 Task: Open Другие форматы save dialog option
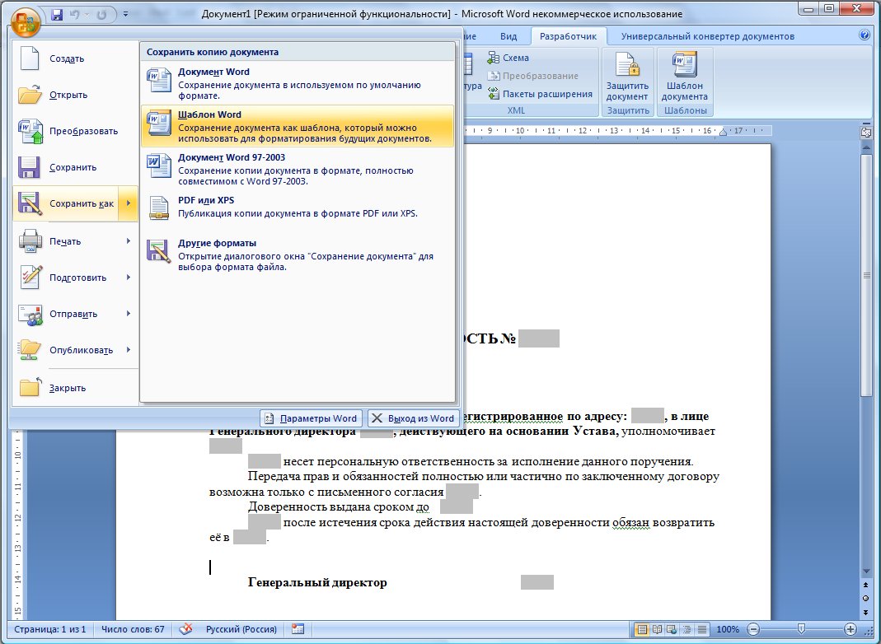(298, 254)
